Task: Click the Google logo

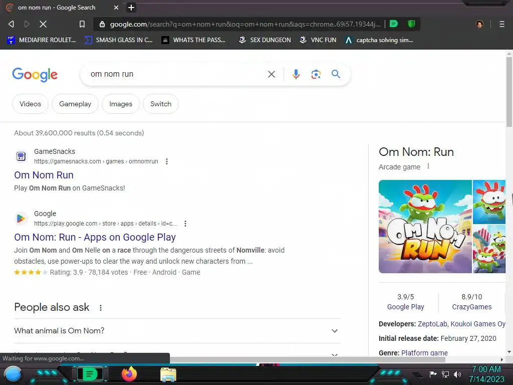Action: coord(35,75)
